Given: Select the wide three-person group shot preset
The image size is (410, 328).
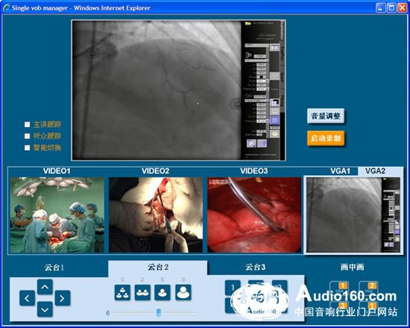Looking at the screenshot, I should tap(122, 292).
